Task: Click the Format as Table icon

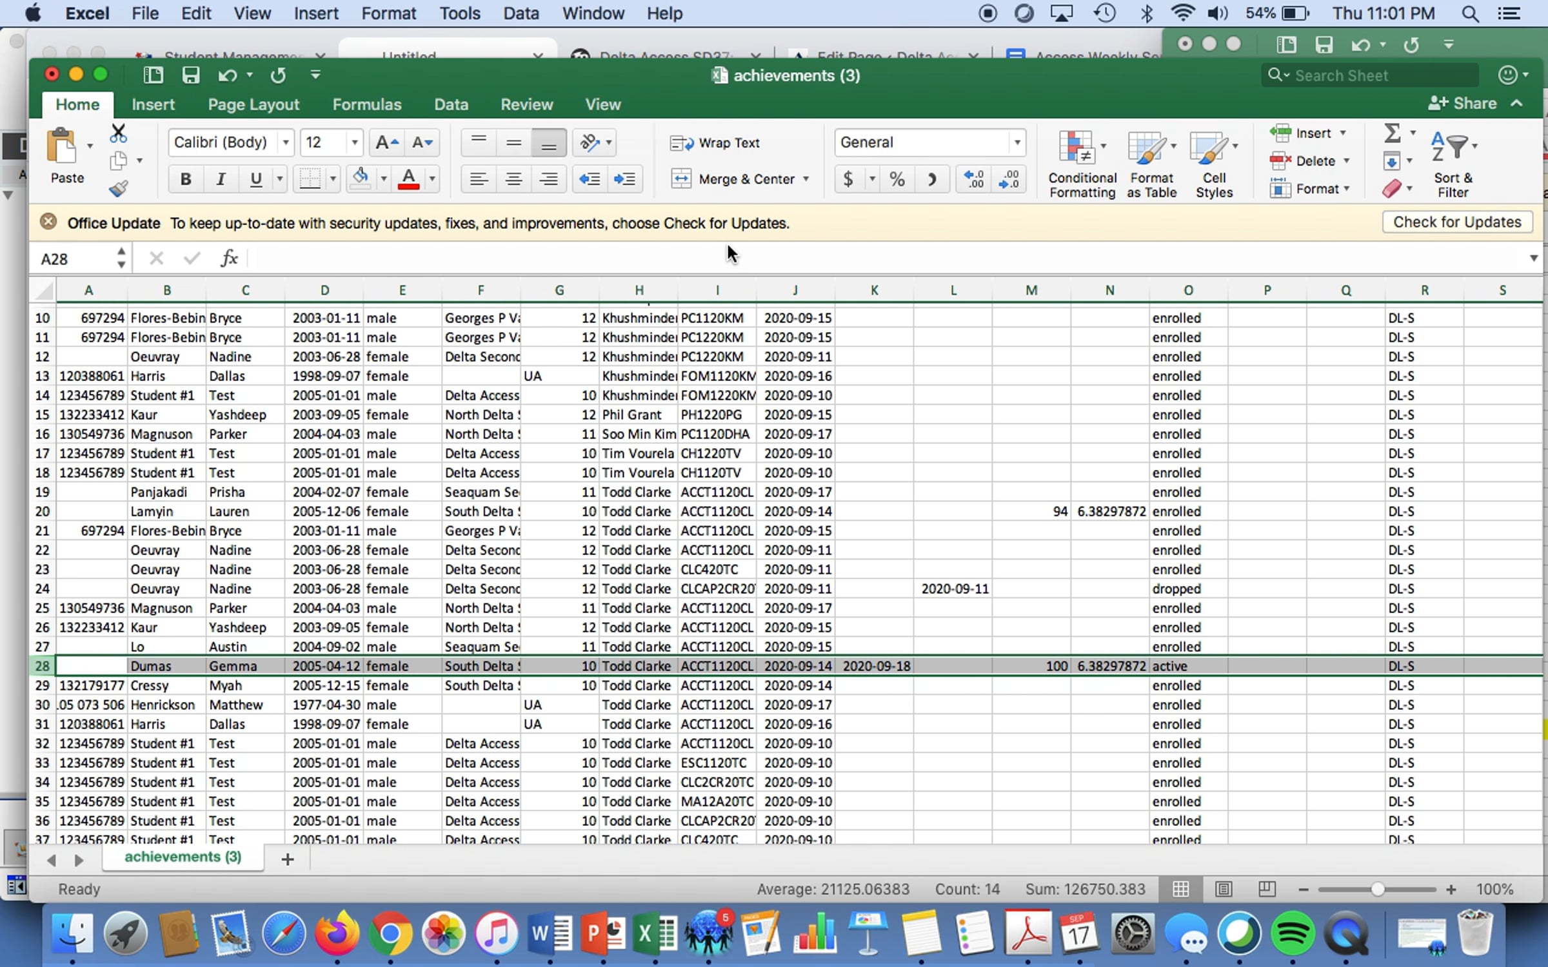Action: pyautogui.click(x=1151, y=164)
